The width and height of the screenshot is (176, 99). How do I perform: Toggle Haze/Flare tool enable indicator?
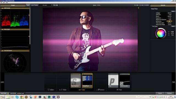[x=91, y=74]
